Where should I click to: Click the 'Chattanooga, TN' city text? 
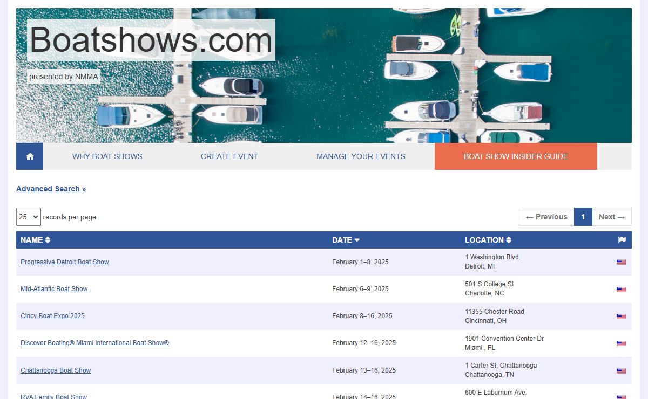(489, 375)
